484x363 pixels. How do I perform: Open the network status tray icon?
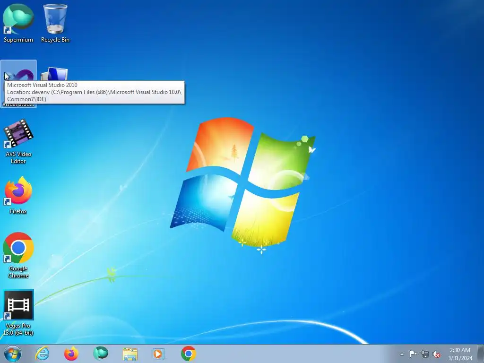click(425, 354)
